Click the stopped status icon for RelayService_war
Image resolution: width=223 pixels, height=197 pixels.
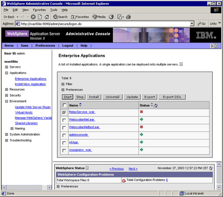141,112
